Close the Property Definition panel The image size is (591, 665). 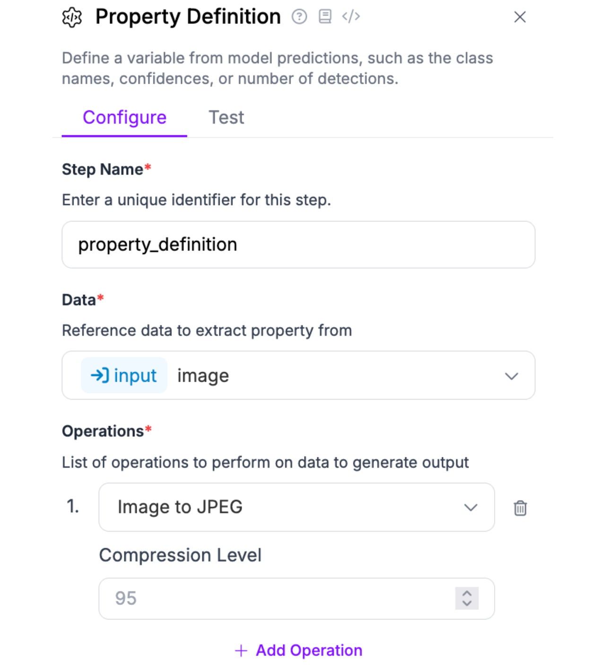tap(520, 17)
